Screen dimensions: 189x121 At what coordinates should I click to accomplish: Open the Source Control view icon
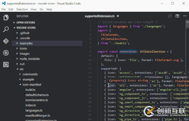[6, 41]
